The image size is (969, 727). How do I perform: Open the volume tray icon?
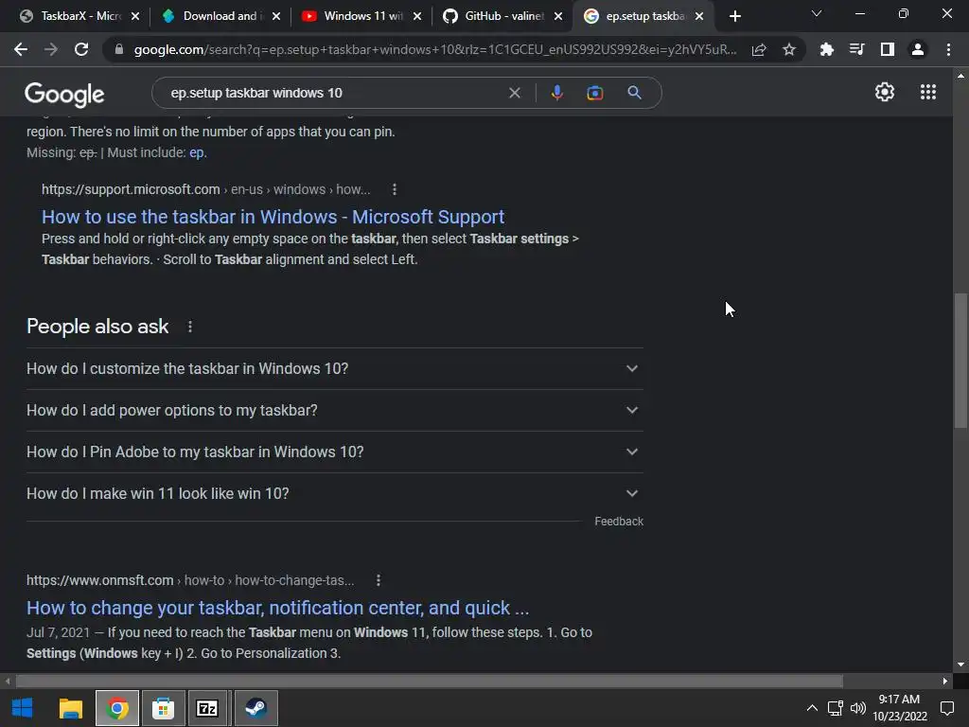pyautogui.click(x=857, y=708)
